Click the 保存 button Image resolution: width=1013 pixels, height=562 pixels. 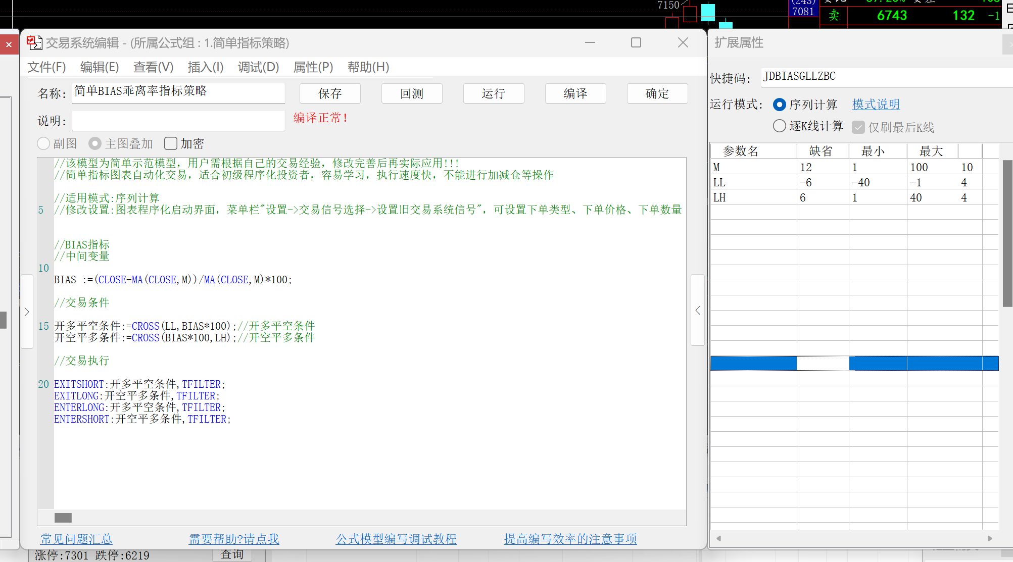tap(330, 93)
